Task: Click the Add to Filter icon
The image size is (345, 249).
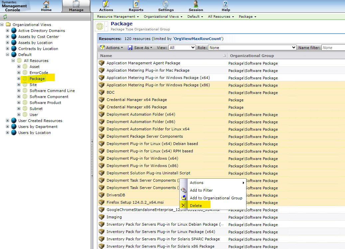Action: [184, 190]
